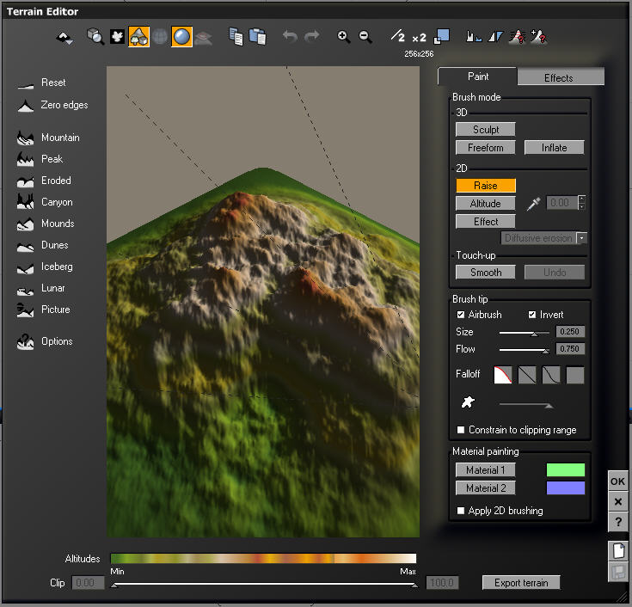632x607 pixels.
Task: Pick altitude with the eyedropper icon
Action: click(534, 204)
